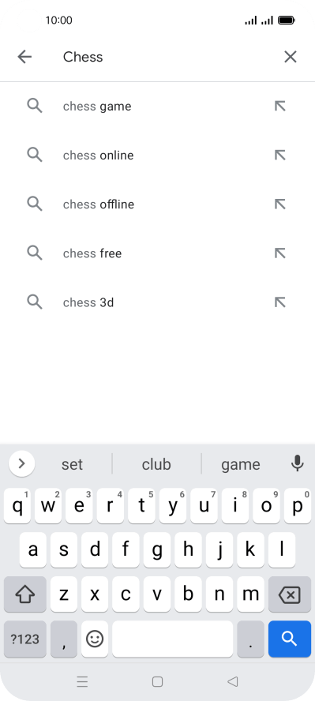315x701 pixels.
Task: Tap the microphone voice input icon
Action: 297,463
